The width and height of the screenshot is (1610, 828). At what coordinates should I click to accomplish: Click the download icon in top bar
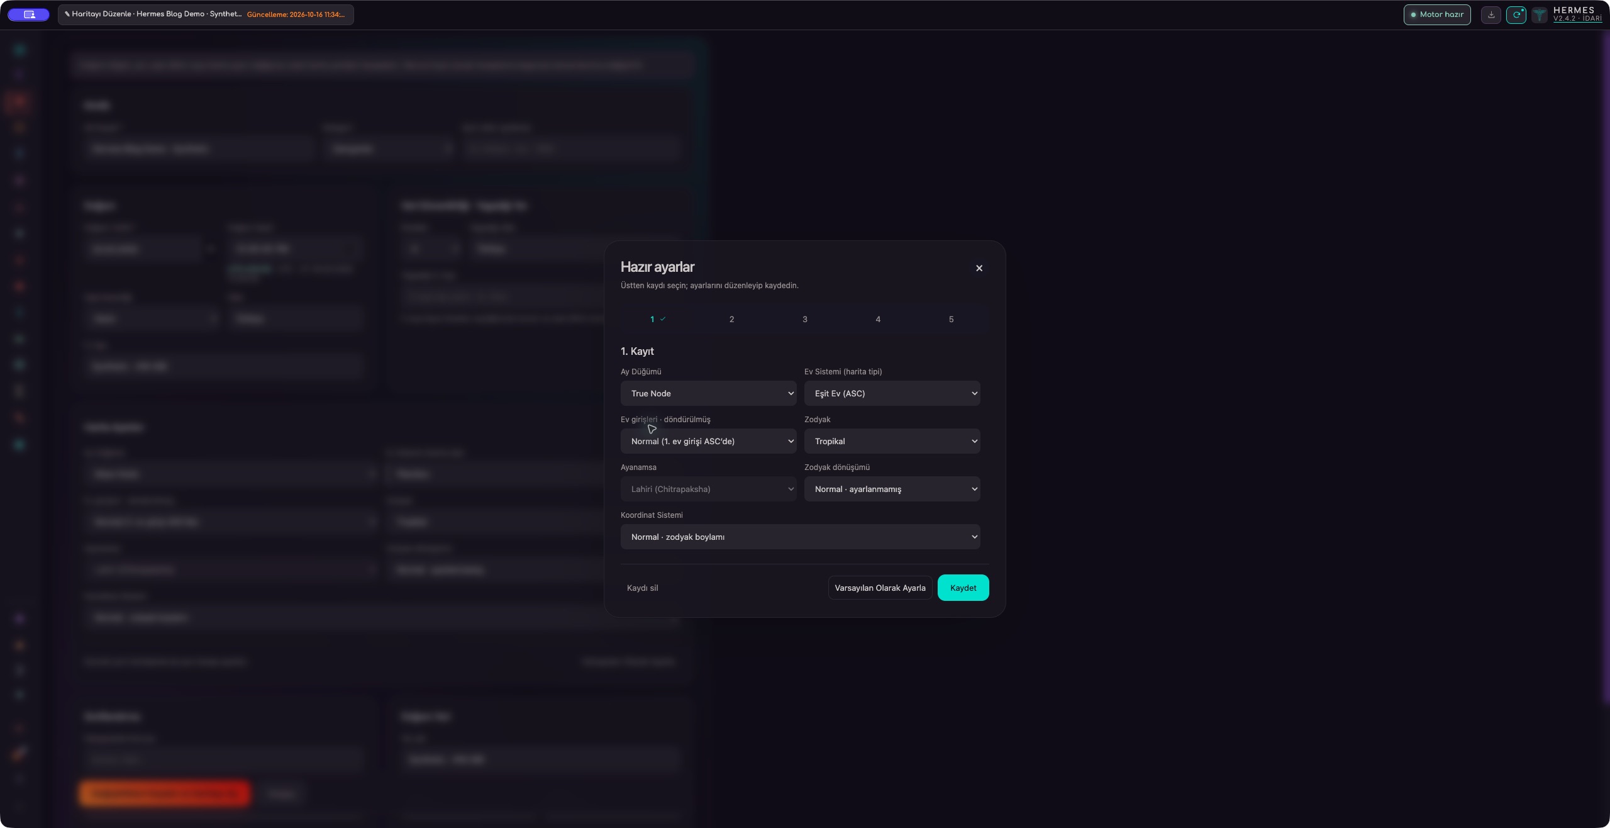click(1491, 14)
